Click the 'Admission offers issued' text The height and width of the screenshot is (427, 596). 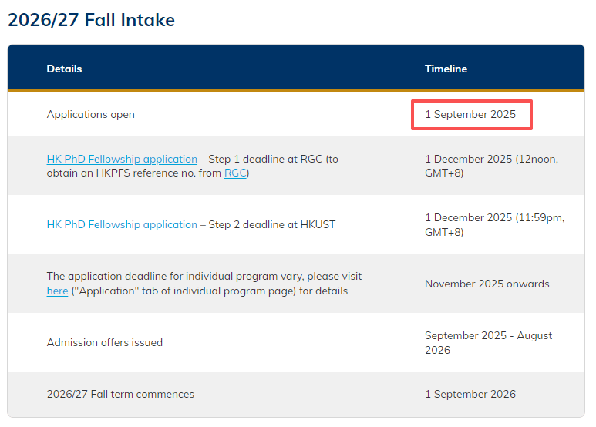click(104, 342)
